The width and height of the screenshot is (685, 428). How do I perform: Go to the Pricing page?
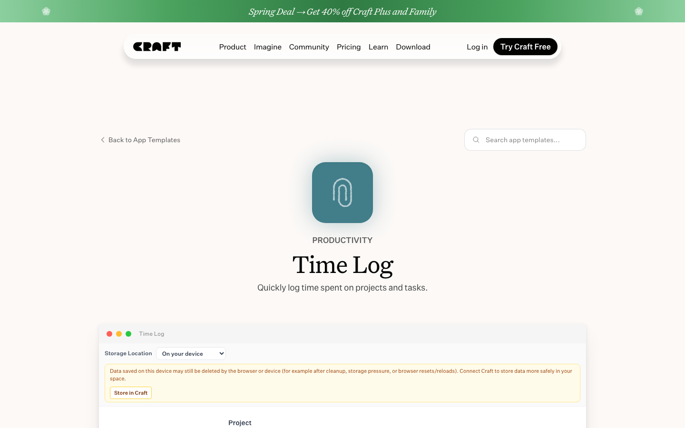point(349,47)
